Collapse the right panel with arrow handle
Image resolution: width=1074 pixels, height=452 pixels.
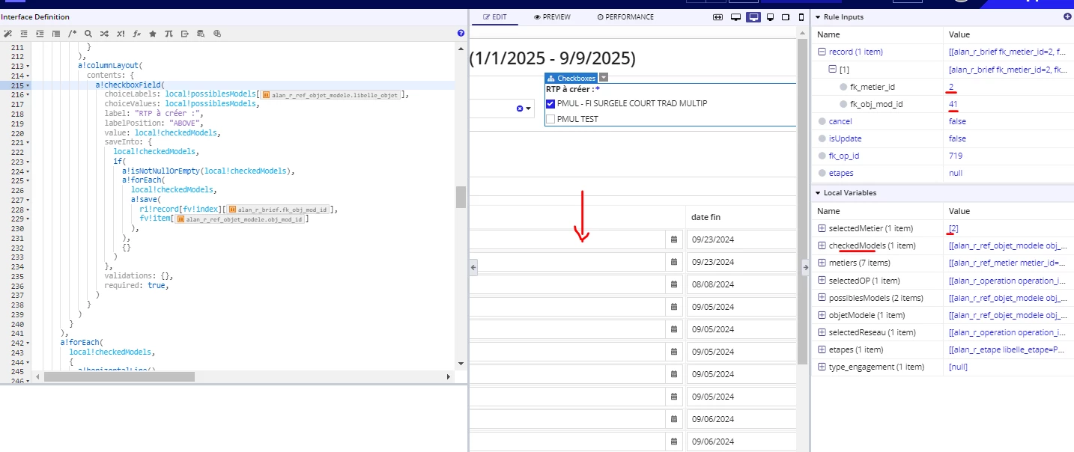click(x=805, y=266)
